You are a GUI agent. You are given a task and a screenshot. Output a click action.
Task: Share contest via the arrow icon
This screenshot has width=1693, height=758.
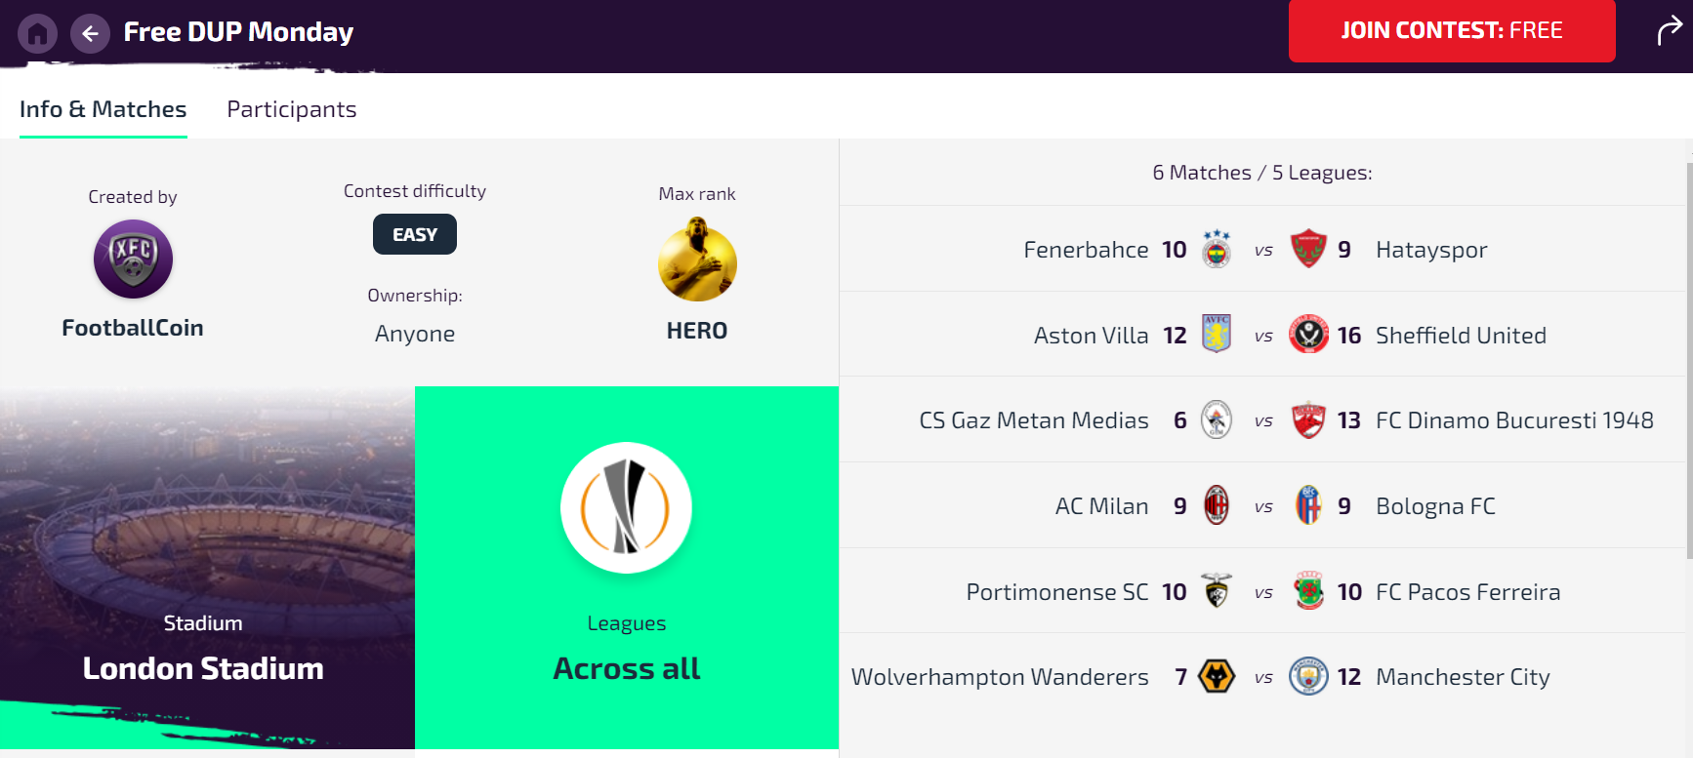1670,31
